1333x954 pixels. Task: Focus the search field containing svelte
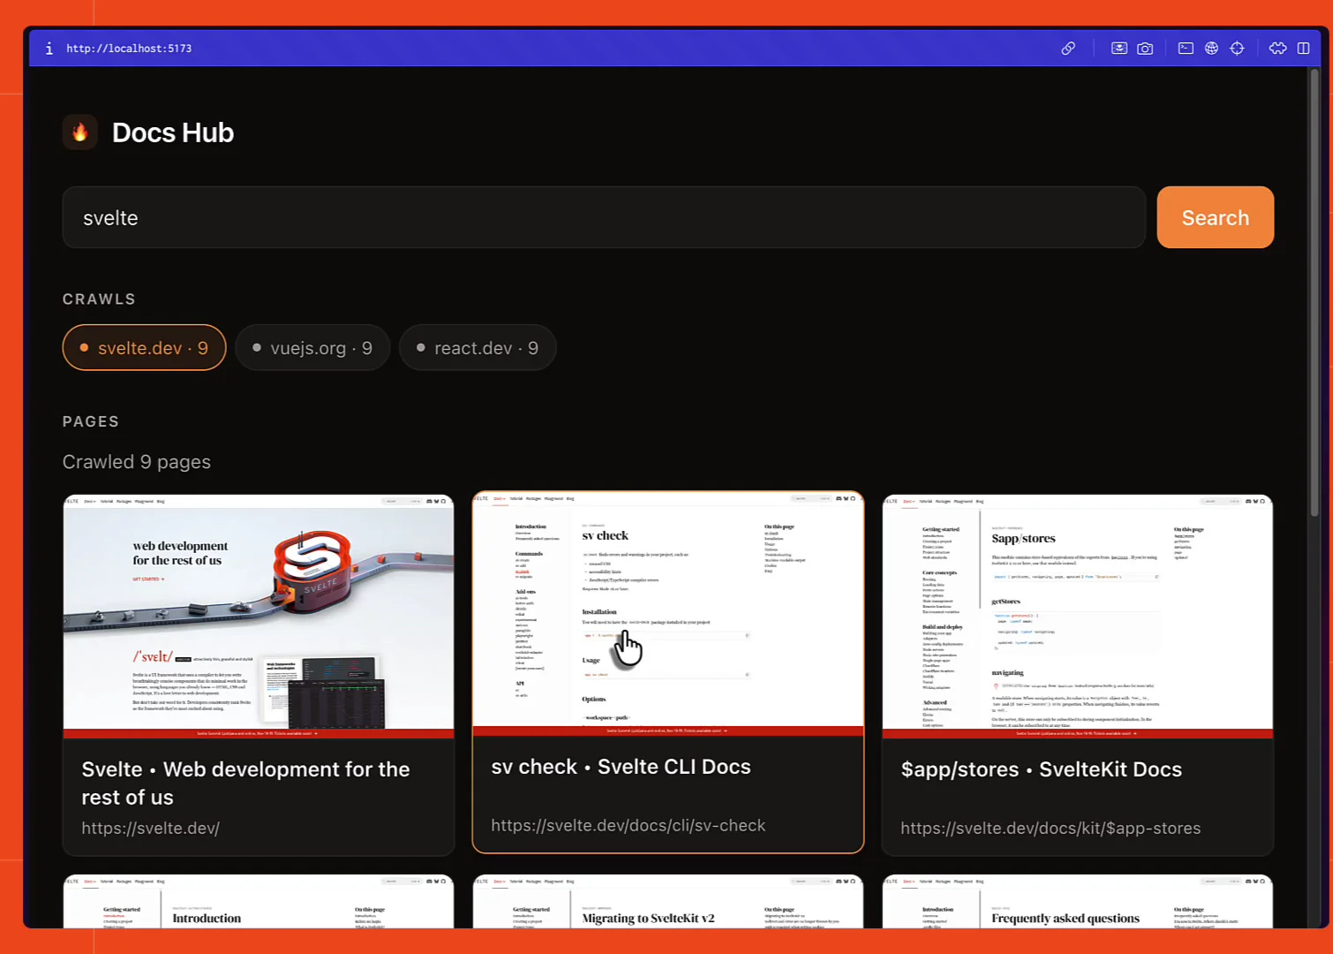pyautogui.click(x=604, y=217)
